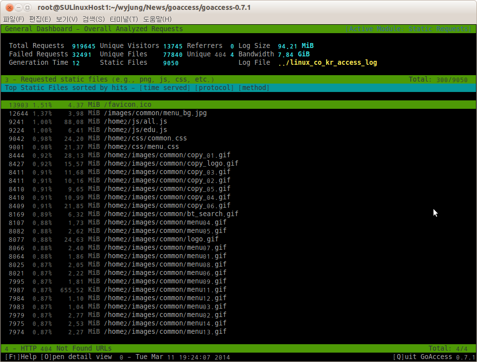
Task: Click the date Tue Mar 11 19:24:07 2014
Action: click(183, 357)
